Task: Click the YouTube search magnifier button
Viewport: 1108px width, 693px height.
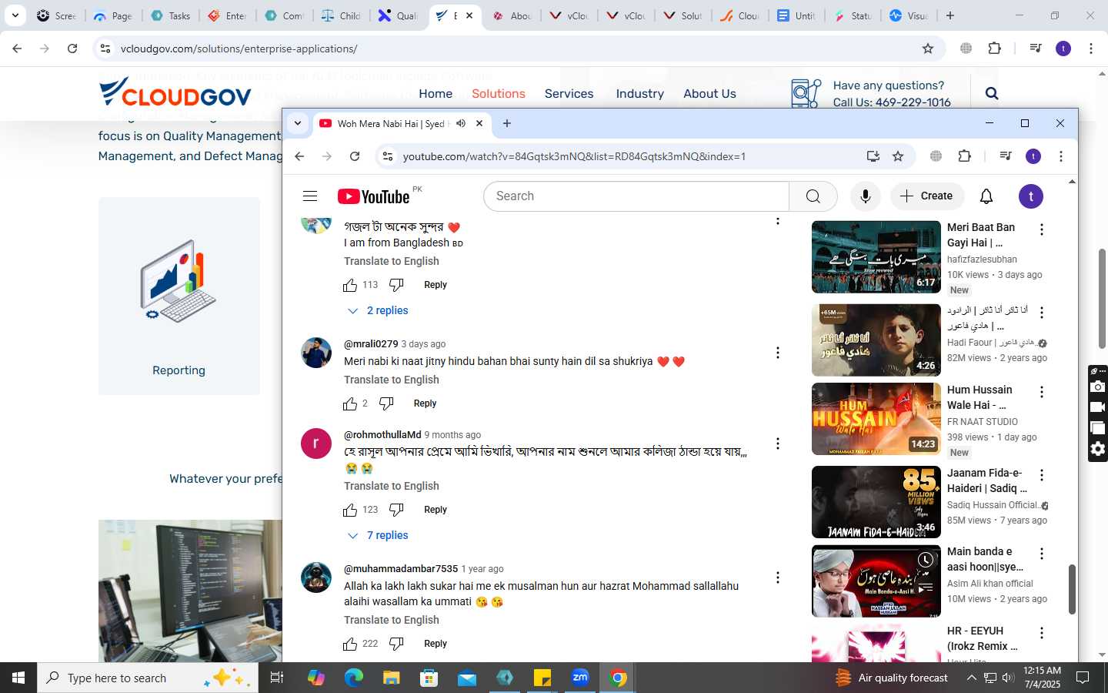Action: [813, 196]
